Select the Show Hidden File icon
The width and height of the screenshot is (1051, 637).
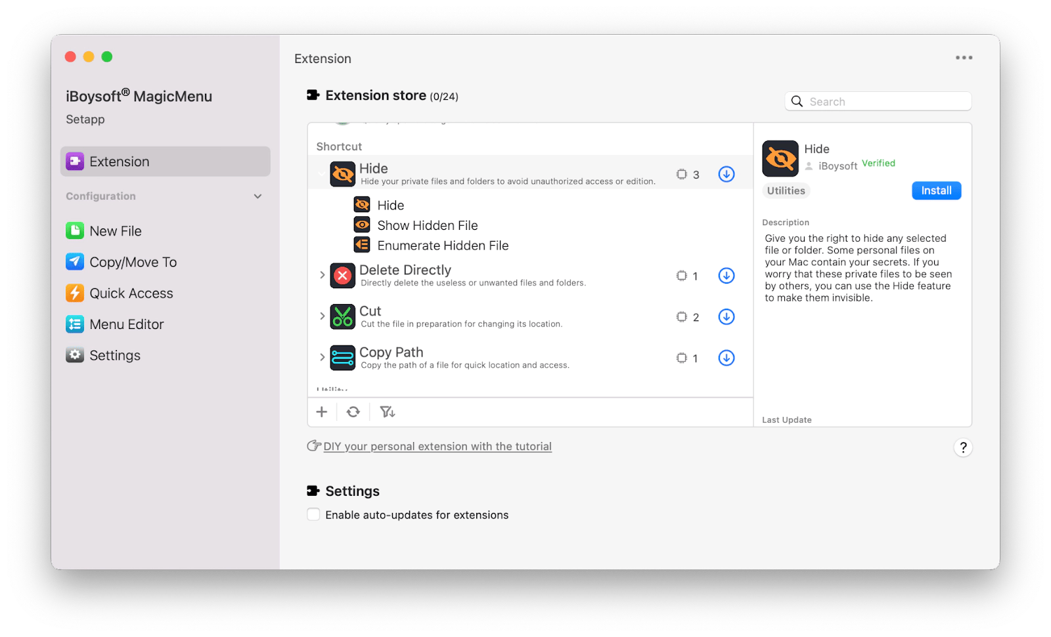coord(362,225)
